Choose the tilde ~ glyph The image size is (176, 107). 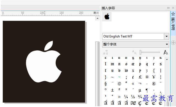[x=112, y=77]
